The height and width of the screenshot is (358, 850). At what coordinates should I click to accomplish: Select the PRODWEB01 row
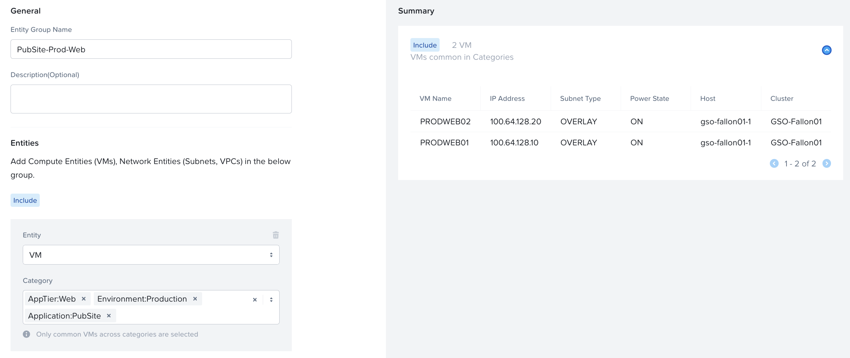click(444, 143)
